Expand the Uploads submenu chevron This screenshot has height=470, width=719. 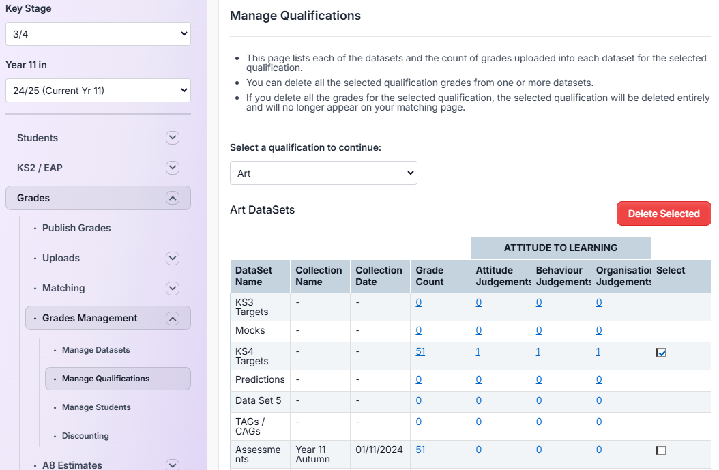tap(173, 258)
